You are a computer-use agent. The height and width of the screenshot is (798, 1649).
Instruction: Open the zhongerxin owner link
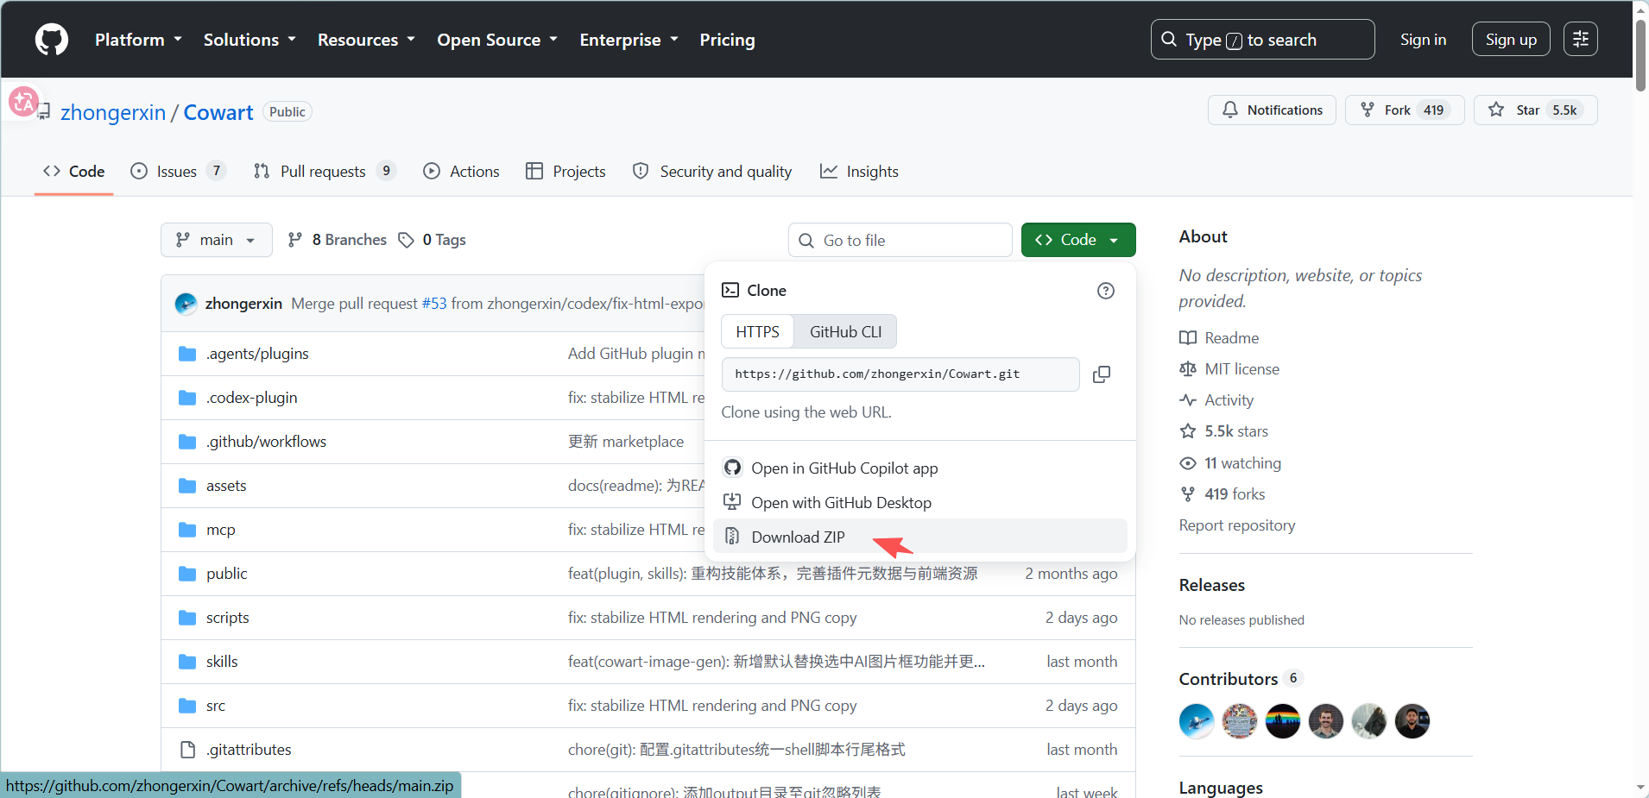pyautogui.click(x=113, y=112)
